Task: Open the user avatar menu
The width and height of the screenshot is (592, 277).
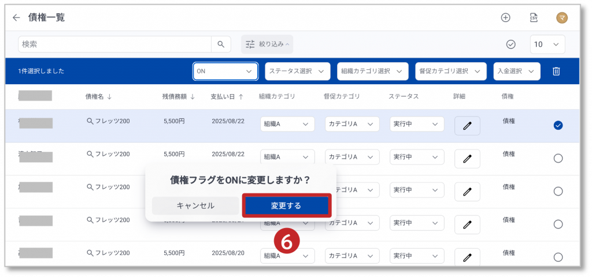Action: tap(561, 17)
